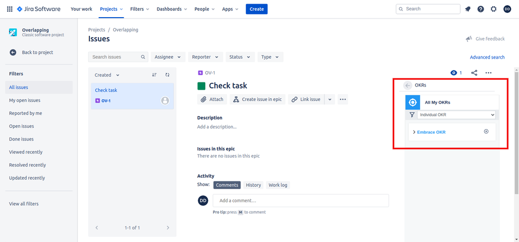The width and height of the screenshot is (519, 242).
Task: Open the share issue icon
Action: tap(474, 73)
